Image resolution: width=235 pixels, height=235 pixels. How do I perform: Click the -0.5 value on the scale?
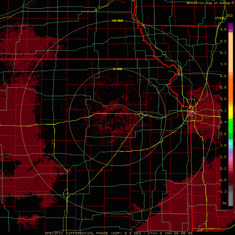[222, 180]
